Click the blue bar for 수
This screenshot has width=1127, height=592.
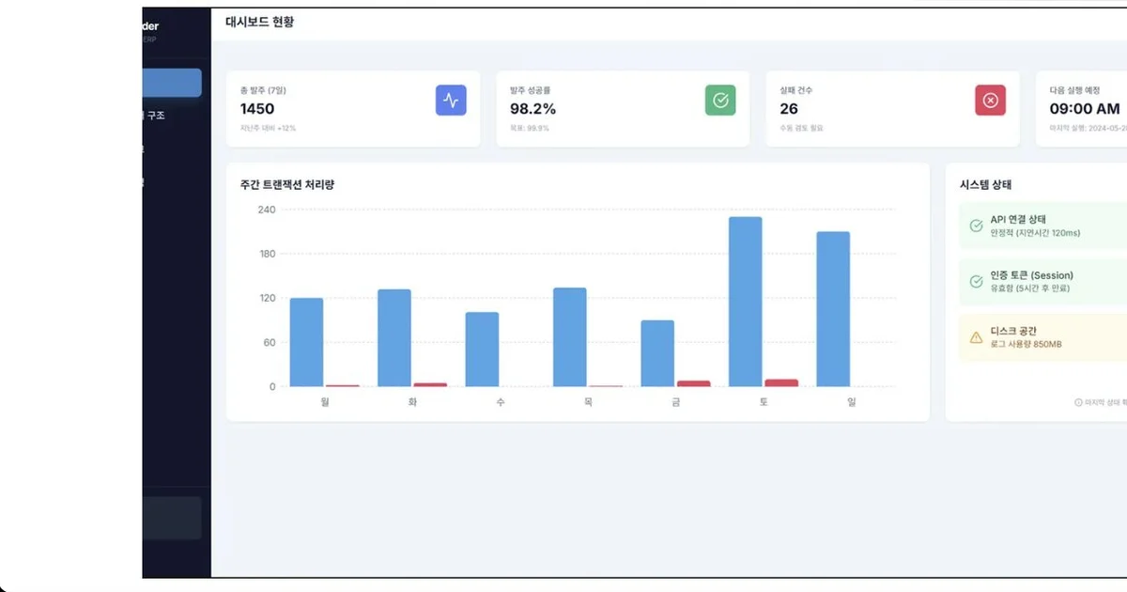tap(483, 350)
